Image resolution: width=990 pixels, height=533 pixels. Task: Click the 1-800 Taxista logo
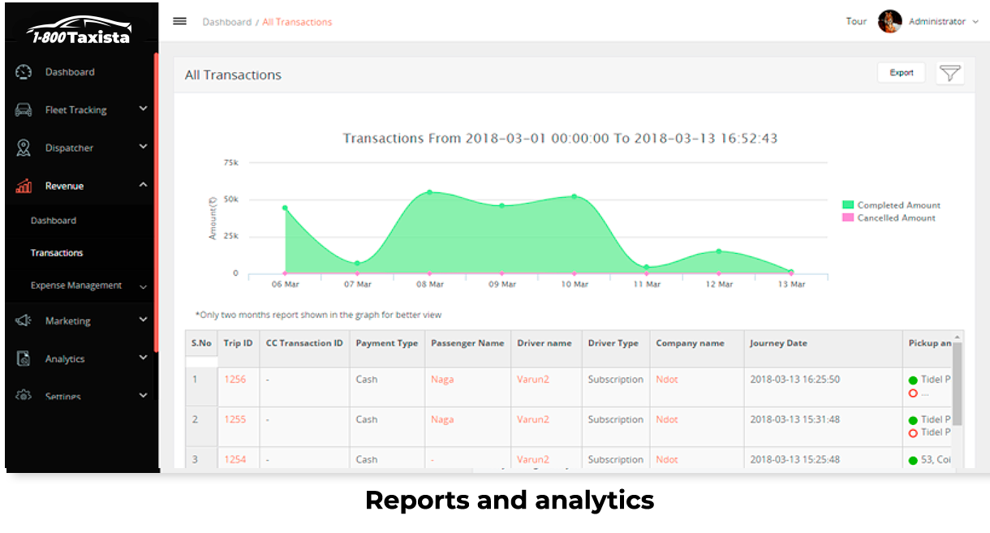pos(79,30)
